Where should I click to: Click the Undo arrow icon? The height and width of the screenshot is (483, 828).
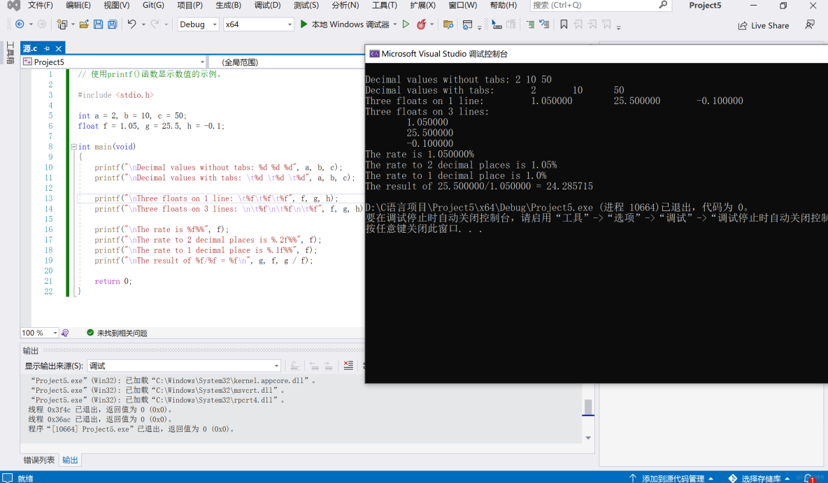(x=132, y=24)
